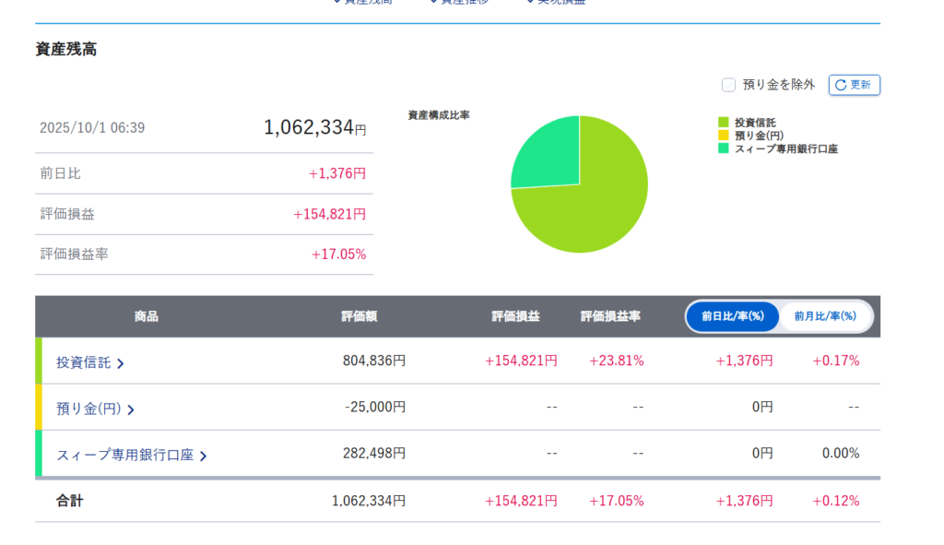Click the 預り金(円) yellow legend square
Screen dimensions: 944x545
724,135
